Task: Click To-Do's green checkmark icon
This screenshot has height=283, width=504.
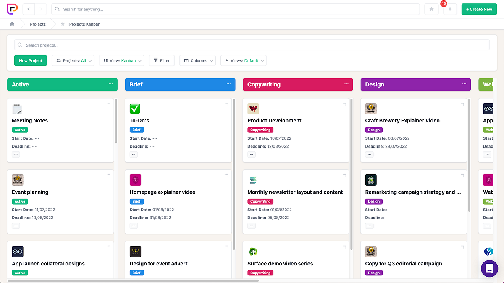Action: 135,109
